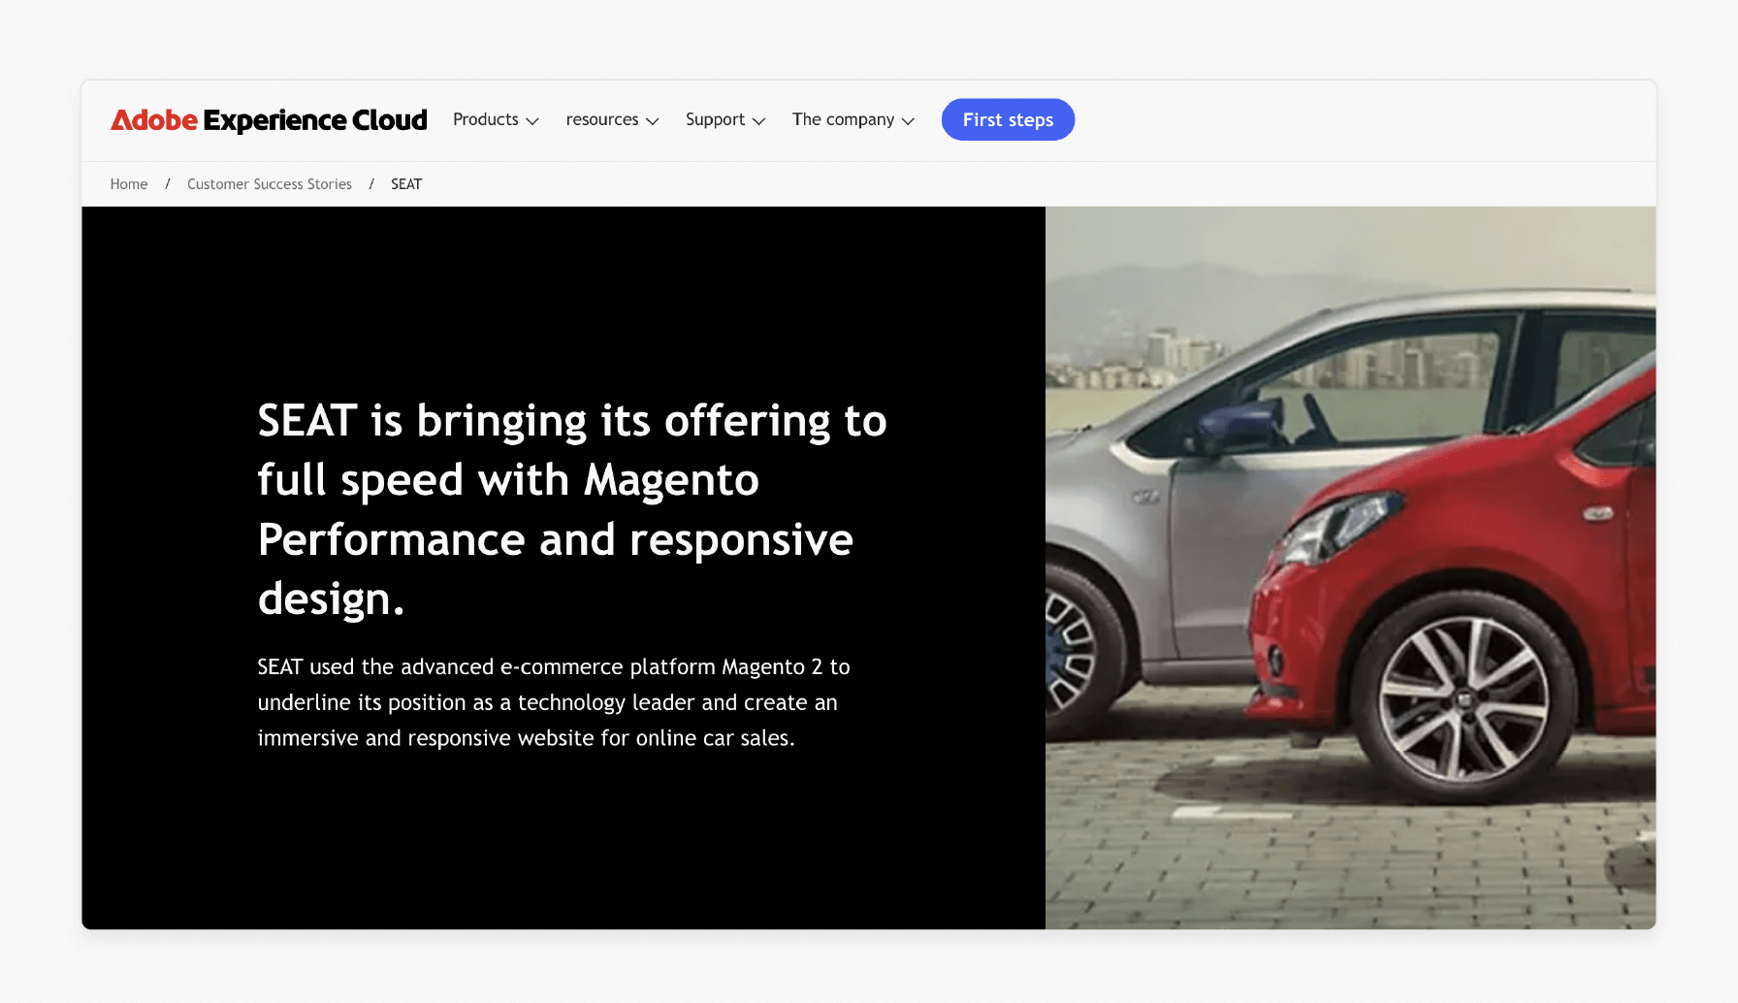
Task: Select the SEAT breadcrumb item
Action: point(406,184)
